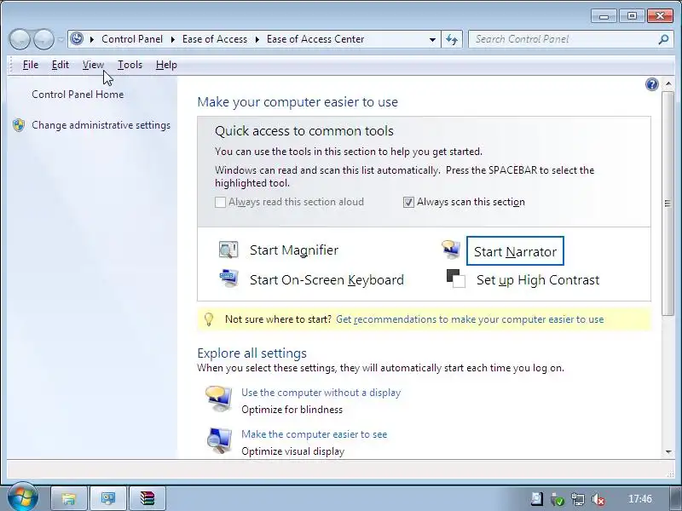Launch Start Magnifier
The height and width of the screenshot is (511, 682).
(x=294, y=250)
